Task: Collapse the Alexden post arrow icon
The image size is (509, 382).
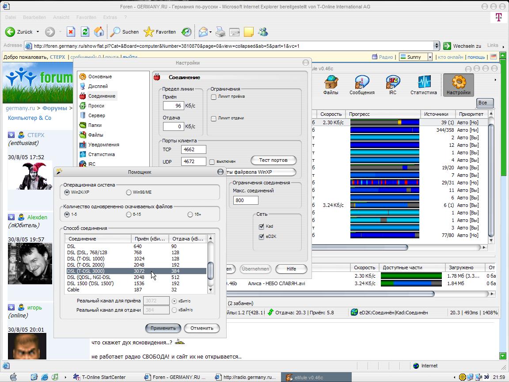Action: 11,217
